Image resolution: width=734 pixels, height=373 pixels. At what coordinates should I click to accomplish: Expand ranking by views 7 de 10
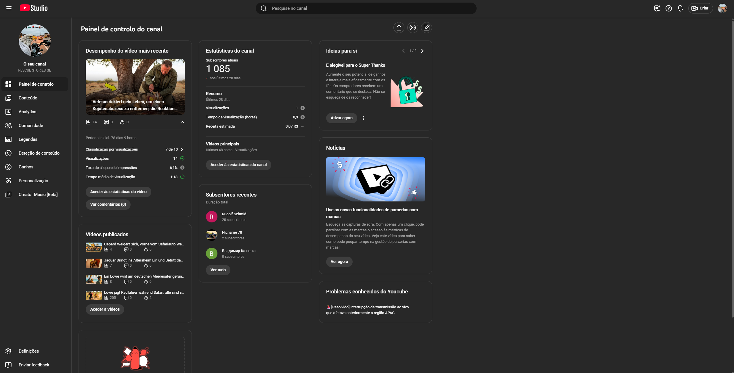point(182,149)
